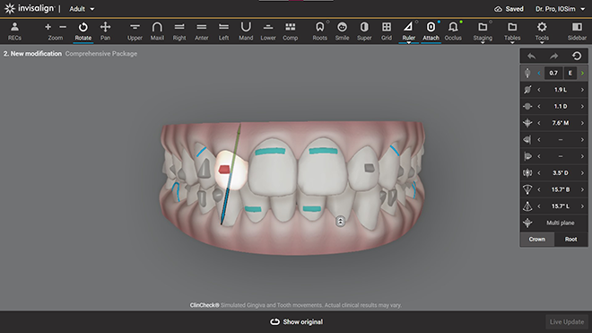Undo the last tooth adjustment
Image resolution: width=592 pixels, height=333 pixels.
click(x=532, y=57)
